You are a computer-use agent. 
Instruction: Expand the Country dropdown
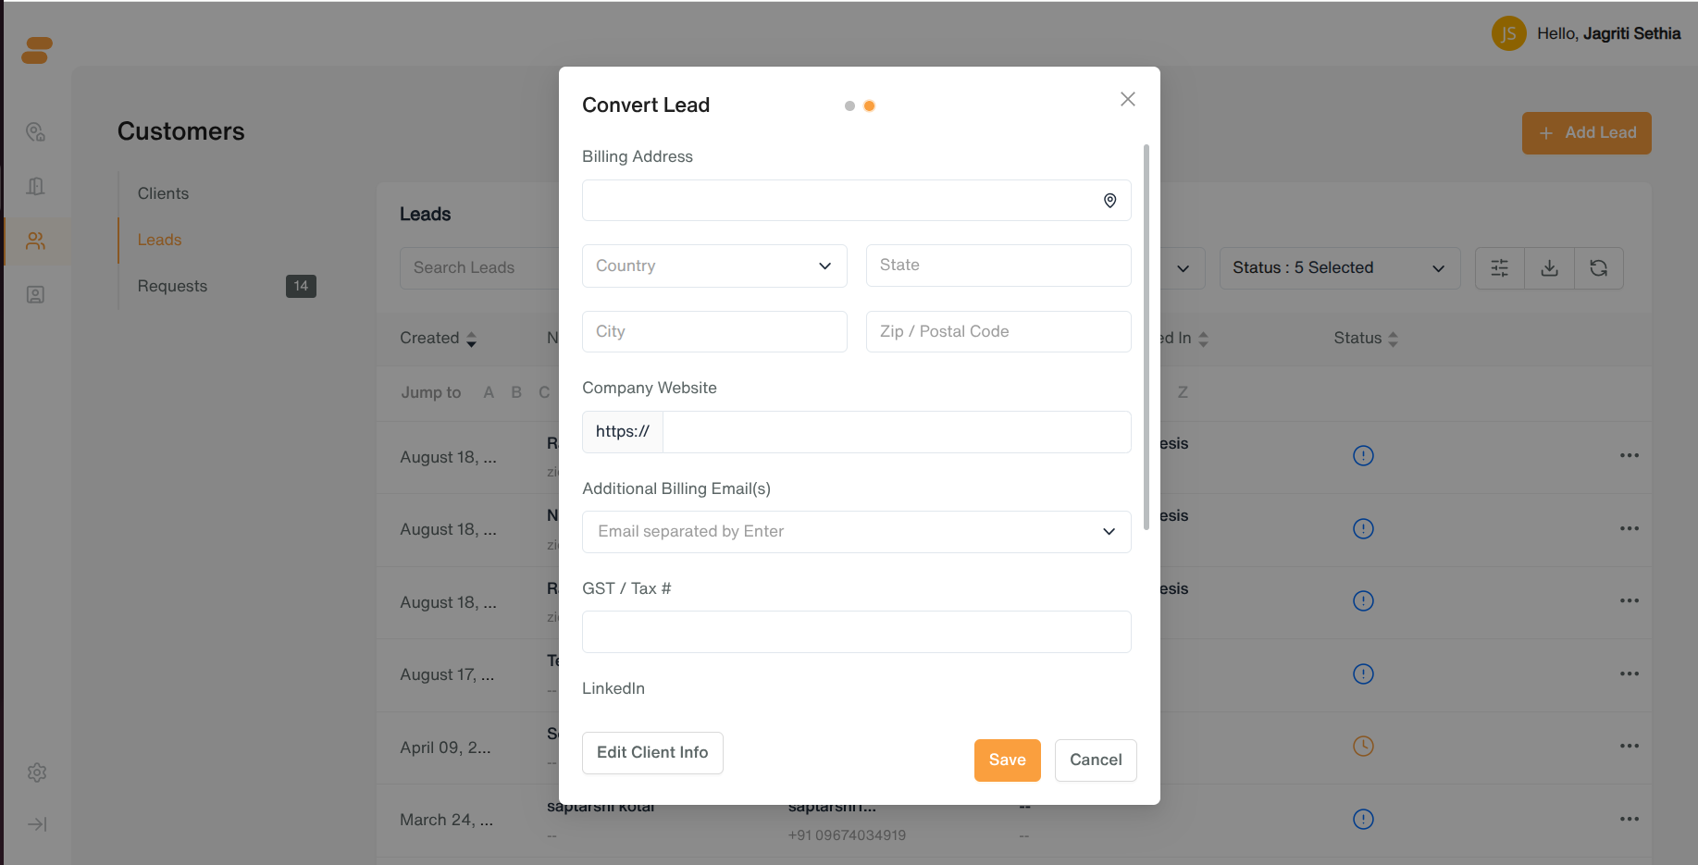(714, 266)
